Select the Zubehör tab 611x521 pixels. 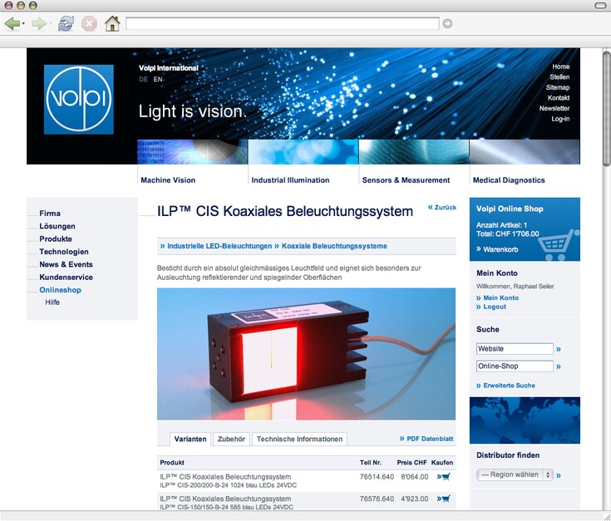pyautogui.click(x=231, y=440)
